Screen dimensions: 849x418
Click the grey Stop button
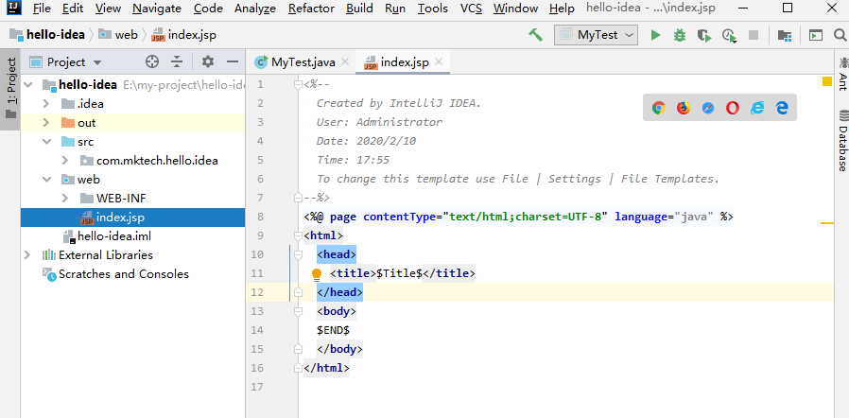click(x=754, y=35)
